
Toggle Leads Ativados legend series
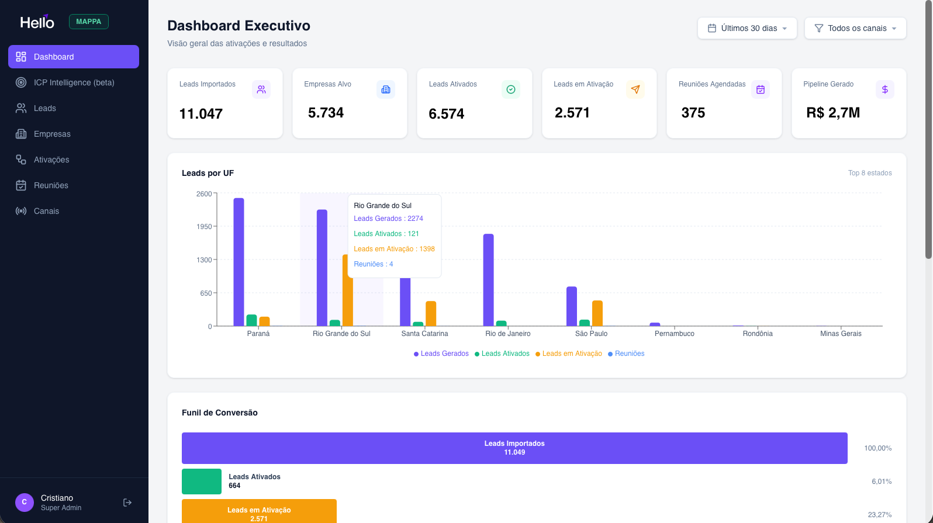coord(502,354)
